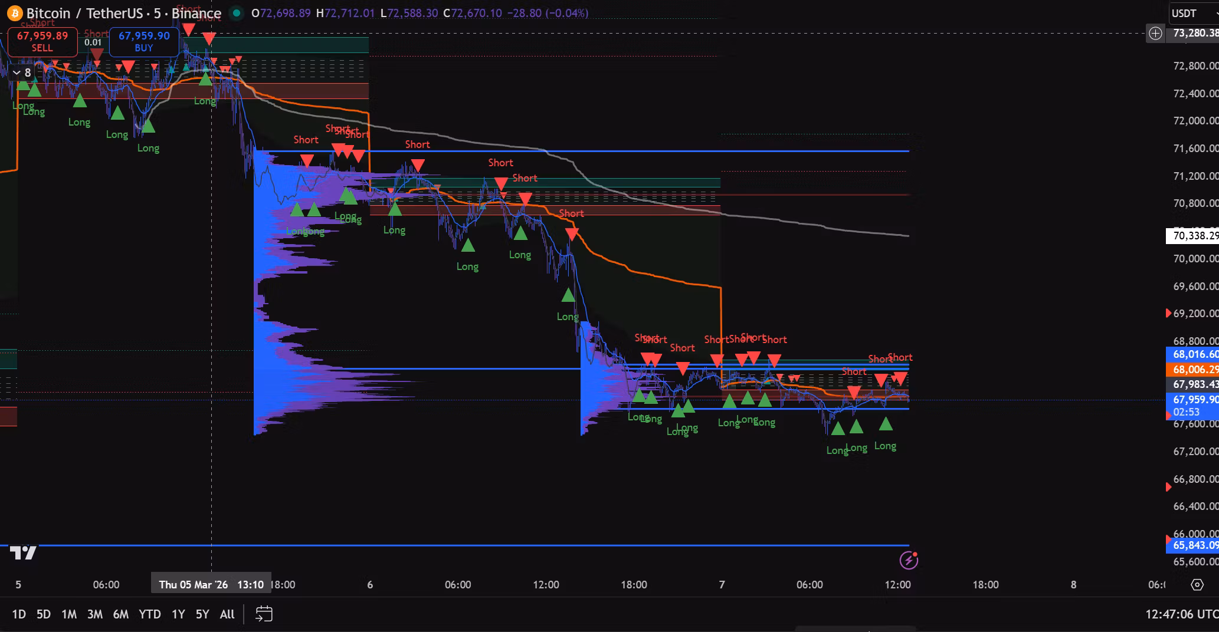Image resolution: width=1219 pixels, height=632 pixels.
Task: Click the TradingView logo in the chart corner
Action: click(24, 552)
